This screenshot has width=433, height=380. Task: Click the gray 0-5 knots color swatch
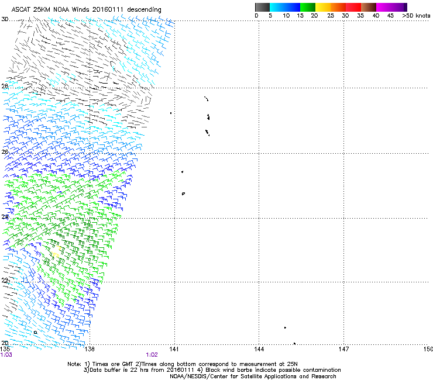(262, 7)
